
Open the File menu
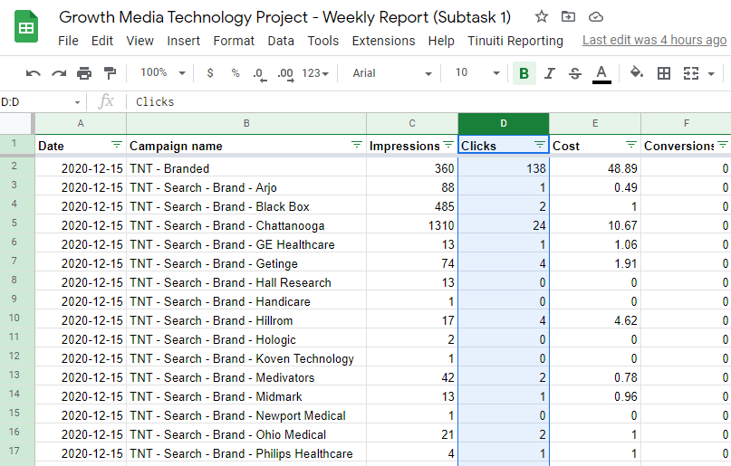[x=68, y=41]
